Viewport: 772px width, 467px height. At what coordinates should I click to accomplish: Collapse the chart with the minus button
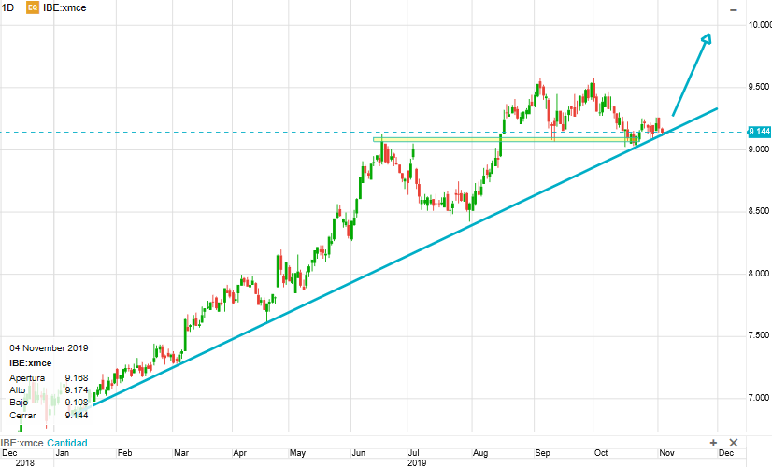coord(736,8)
